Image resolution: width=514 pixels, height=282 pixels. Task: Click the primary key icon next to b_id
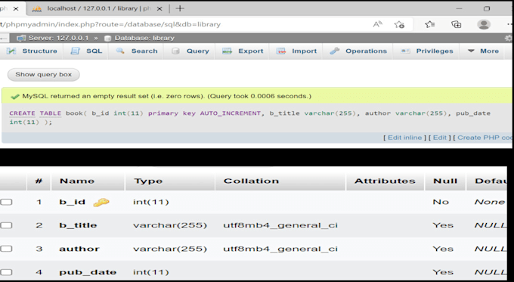101,203
